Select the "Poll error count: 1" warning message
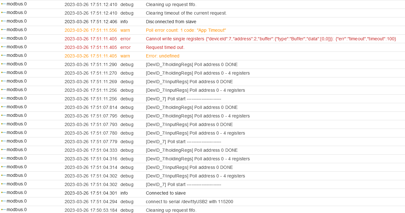Screen dimensions: 405x213 pyautogui.click(x=186, y=30)
